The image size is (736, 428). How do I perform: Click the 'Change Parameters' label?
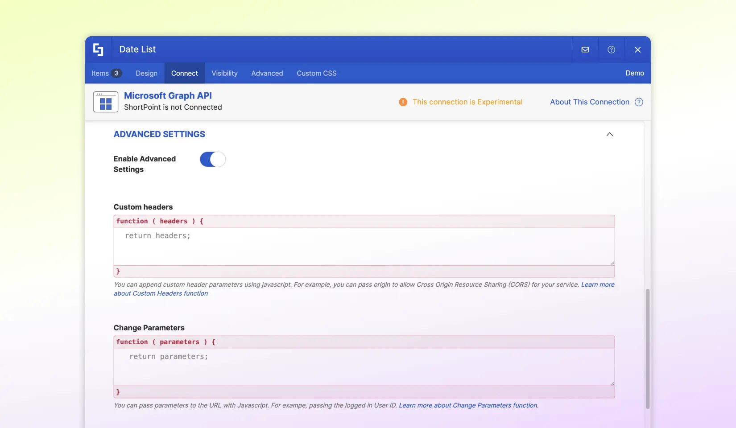[149, 328]
